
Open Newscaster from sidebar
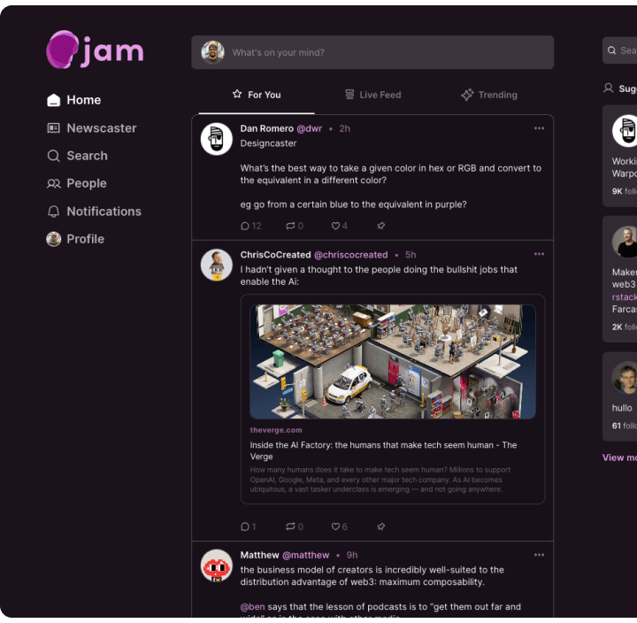(92, 128)
